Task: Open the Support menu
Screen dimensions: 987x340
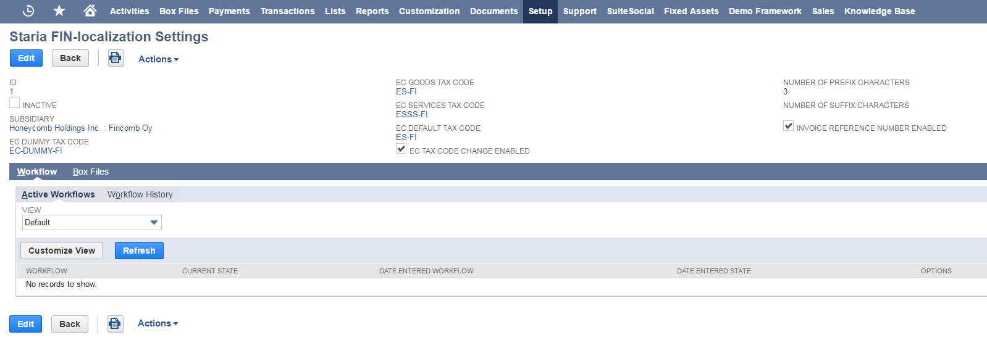Action: coord(580,11)
